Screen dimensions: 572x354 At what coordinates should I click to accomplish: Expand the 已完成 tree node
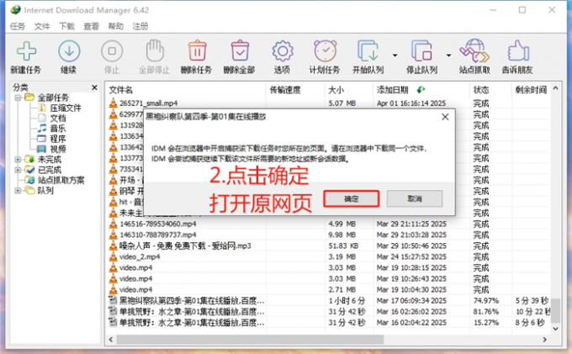[x=18, y=170]
